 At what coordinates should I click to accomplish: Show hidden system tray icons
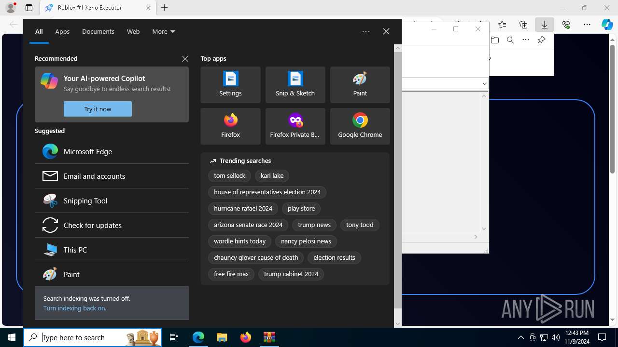tap(520, 337)
